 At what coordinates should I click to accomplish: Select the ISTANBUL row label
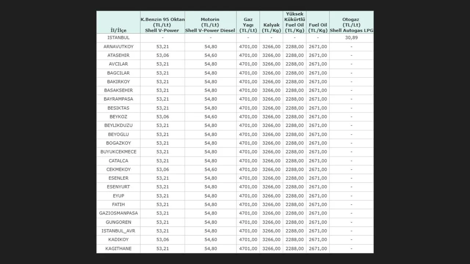(118, 37)
